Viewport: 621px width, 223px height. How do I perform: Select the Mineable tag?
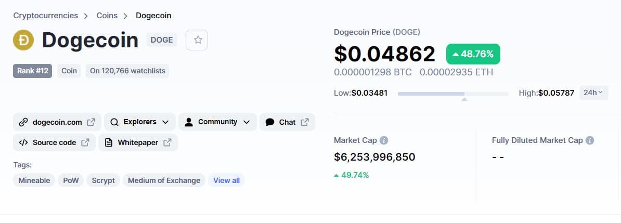tap(34, 180)
